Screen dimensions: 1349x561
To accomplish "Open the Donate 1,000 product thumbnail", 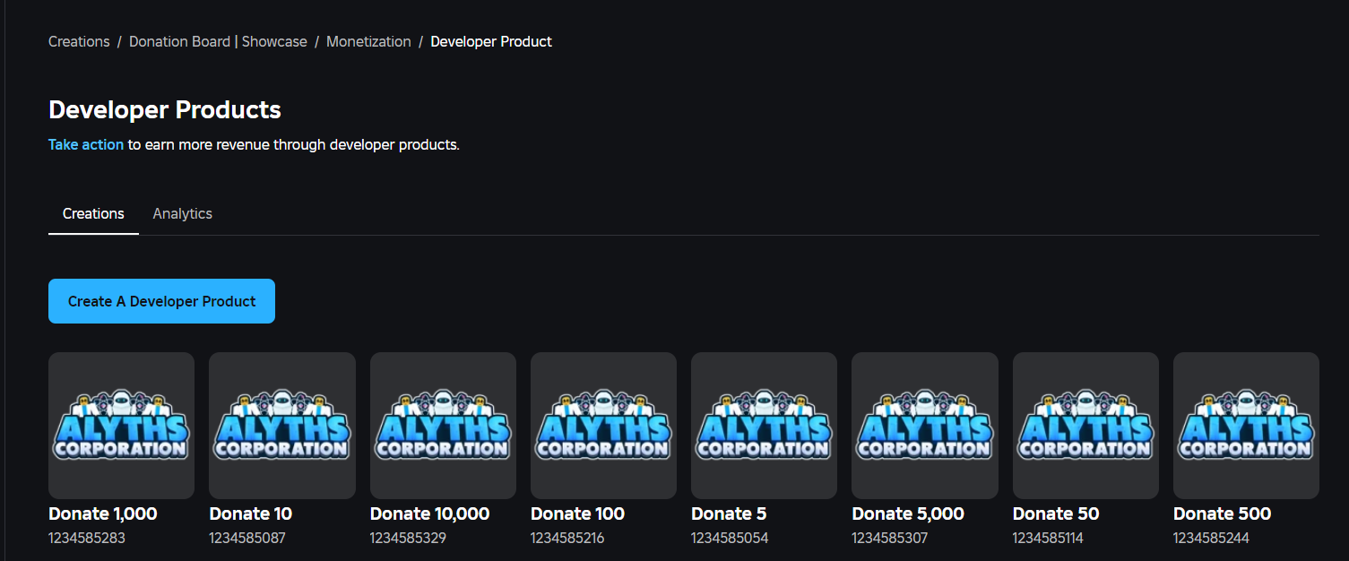I will click(x=121, y=426).
